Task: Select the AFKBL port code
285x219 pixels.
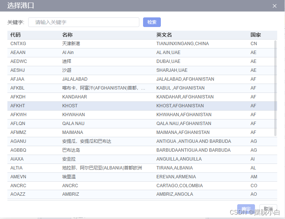Action: [17, 88]
